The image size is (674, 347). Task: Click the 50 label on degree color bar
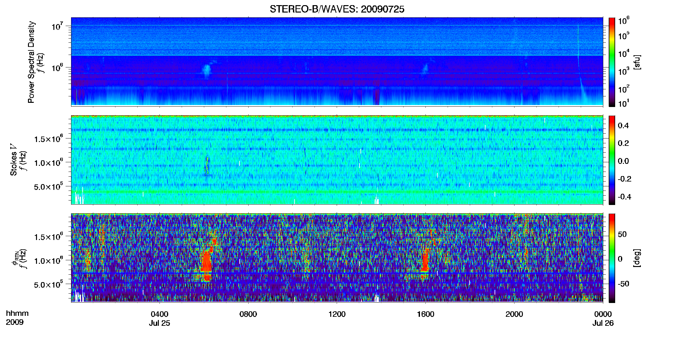(x=622, y=234)
